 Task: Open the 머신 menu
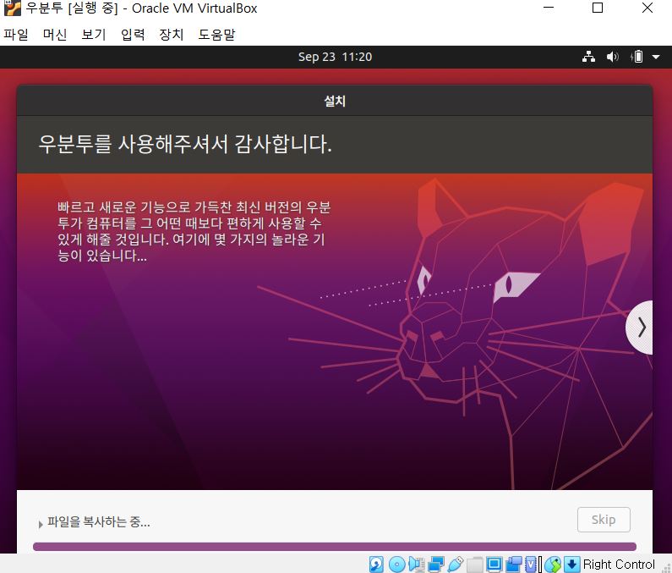[55, 35]
